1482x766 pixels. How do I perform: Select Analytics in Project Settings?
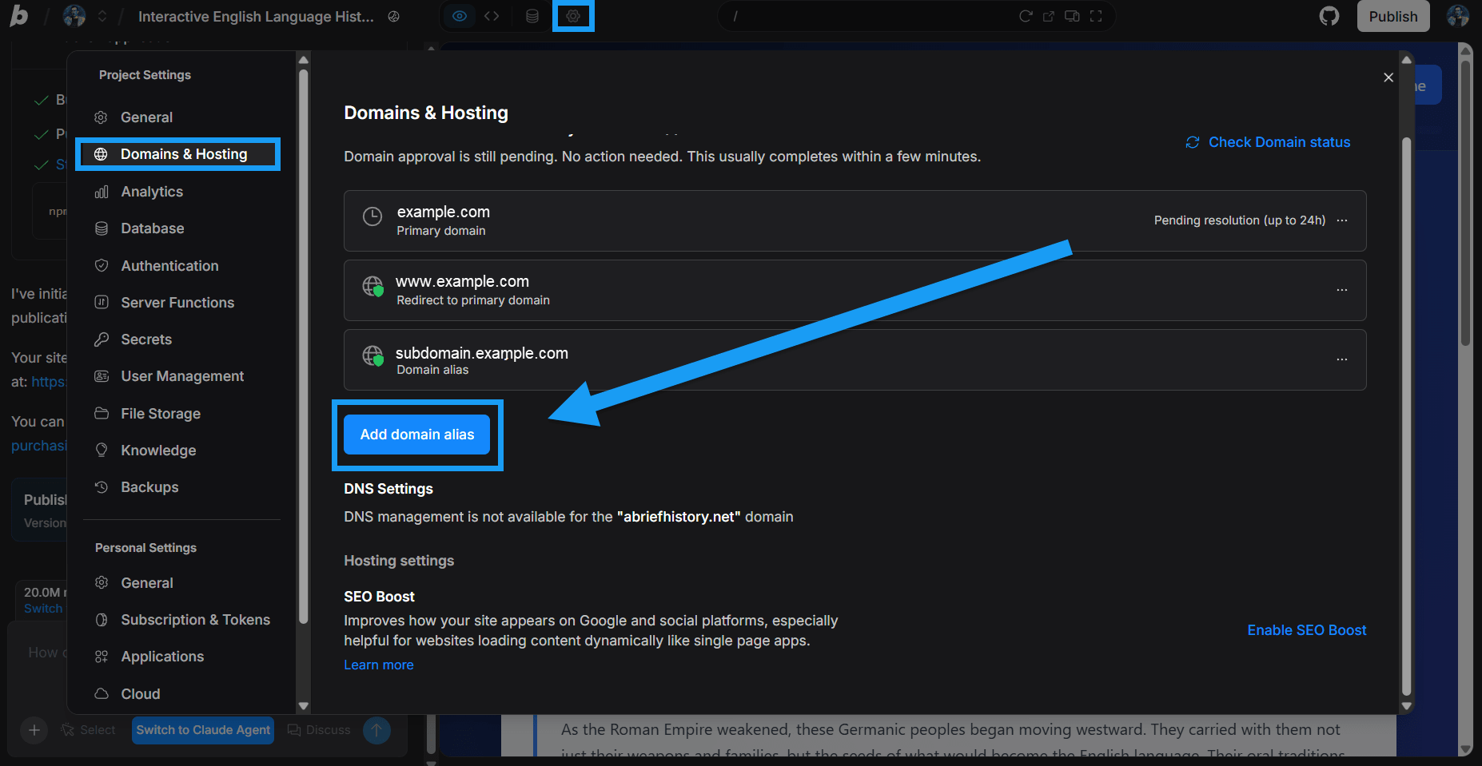(x=150, y=191)
